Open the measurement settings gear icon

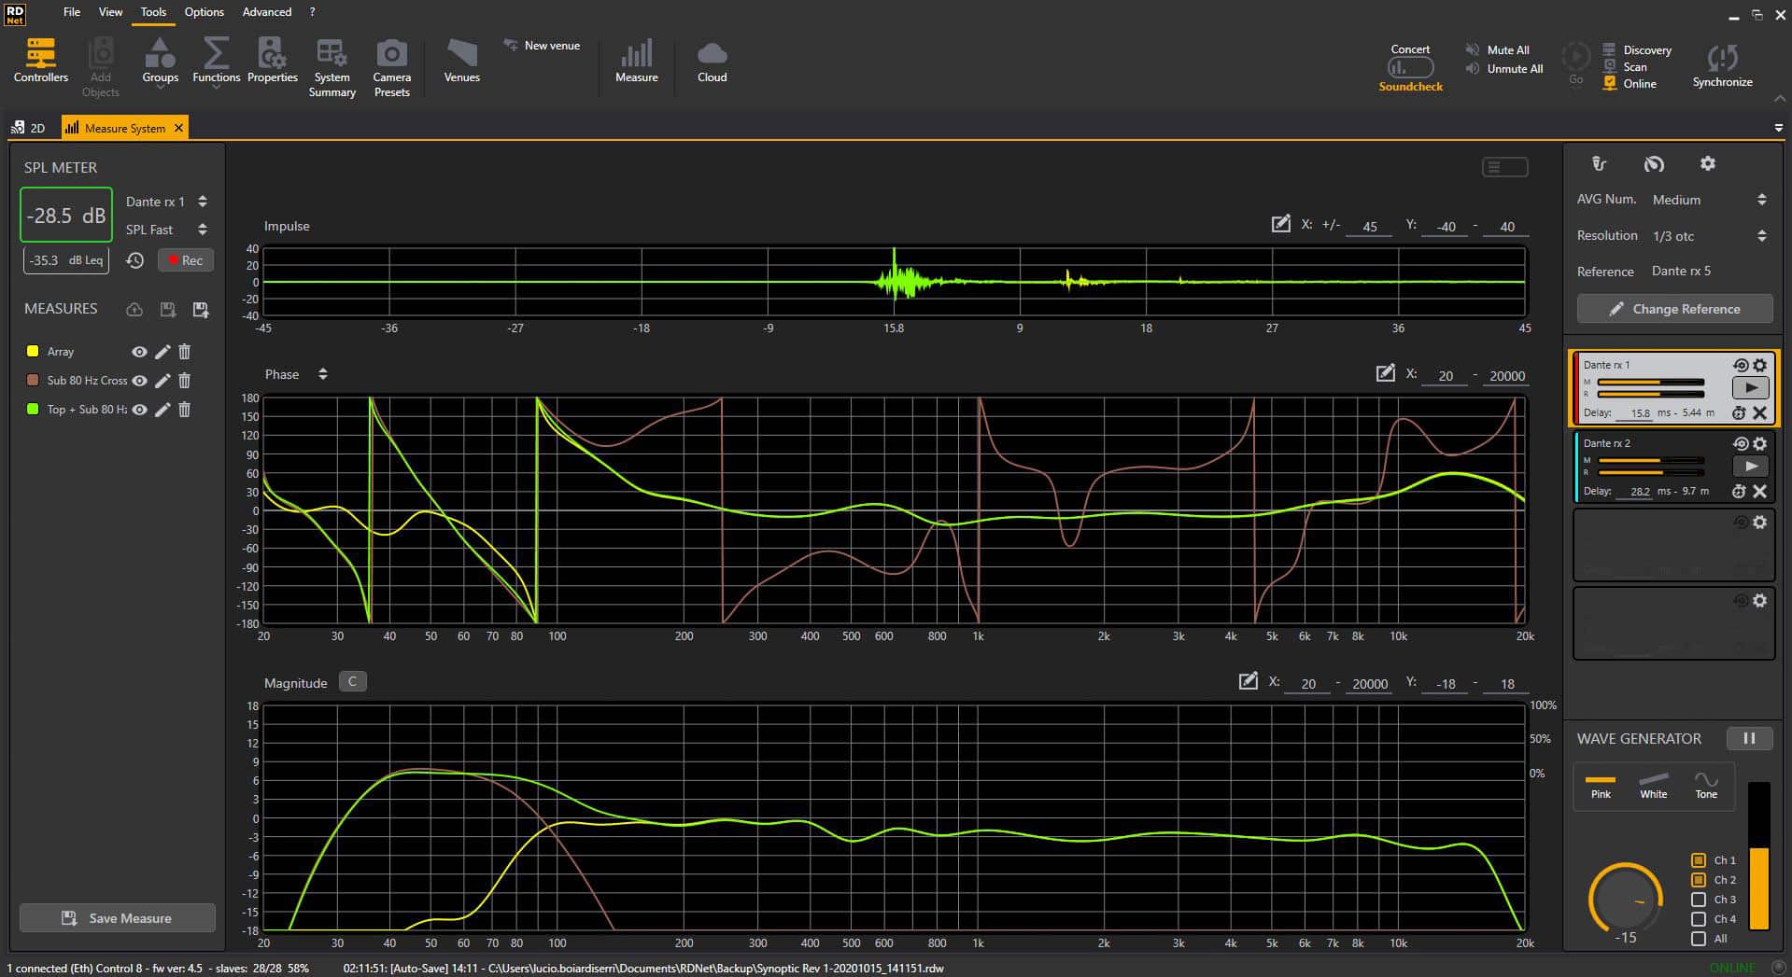coord(1707,163)
